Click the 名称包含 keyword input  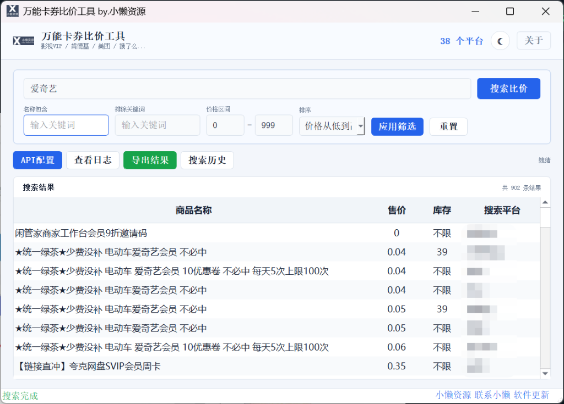coord(66,125)
